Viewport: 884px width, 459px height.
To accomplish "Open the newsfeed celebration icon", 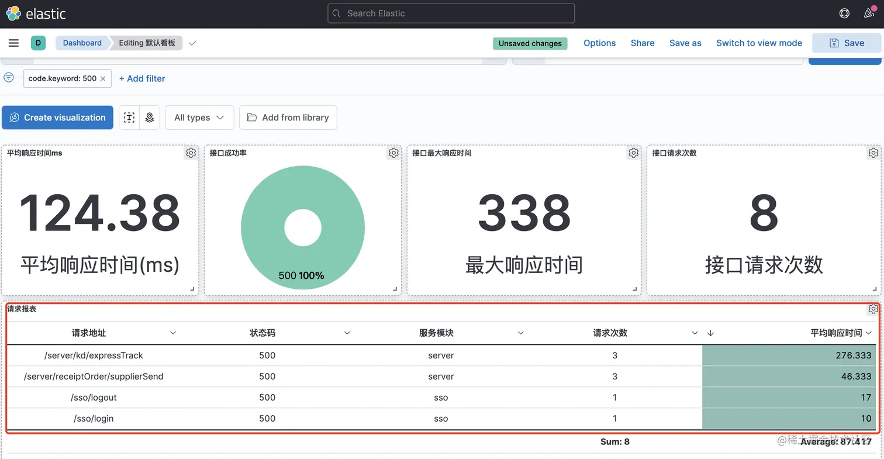I will click(869, 13).
